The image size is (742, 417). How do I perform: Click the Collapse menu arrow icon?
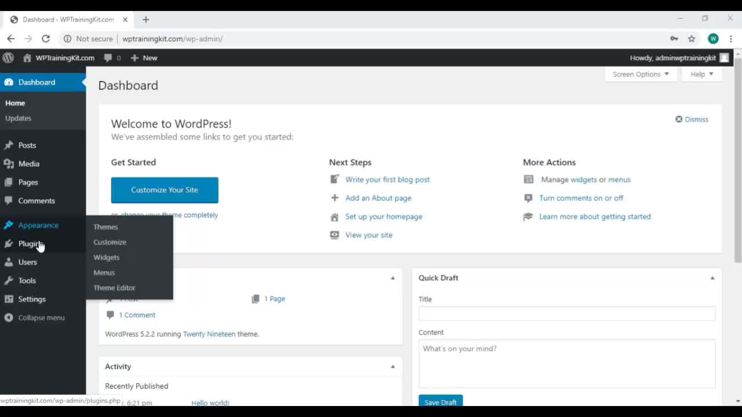coord(9,318)
